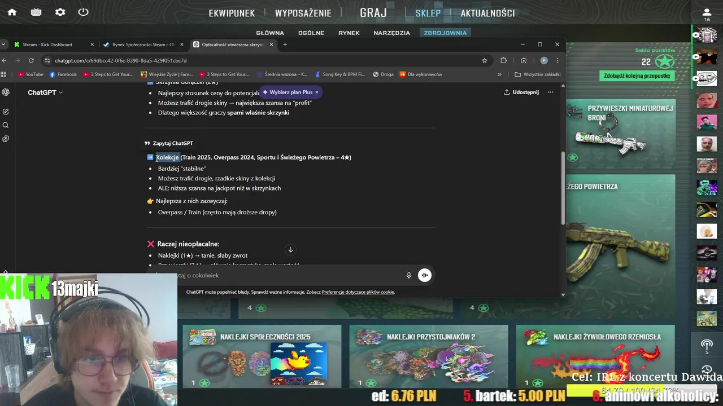723x406 pixels.
Task: Start a new chat from sidebar
Action: 6,112
